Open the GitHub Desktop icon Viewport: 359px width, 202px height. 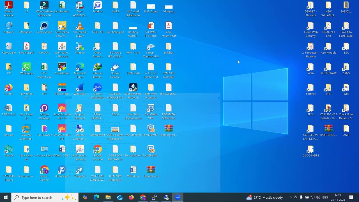click(44, 112)
